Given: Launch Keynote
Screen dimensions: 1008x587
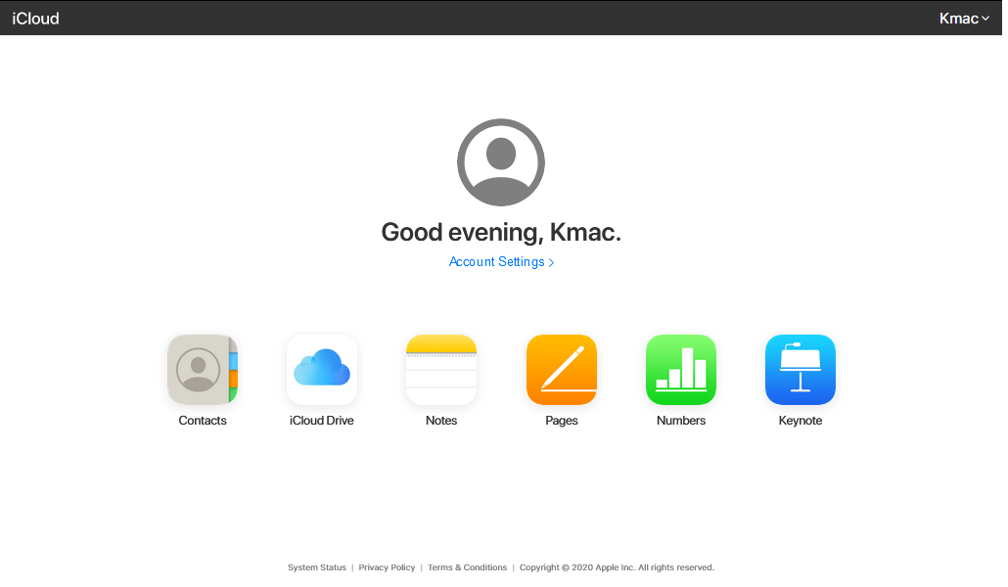Looking at the screenshot, I should click(x=801, y=370).
